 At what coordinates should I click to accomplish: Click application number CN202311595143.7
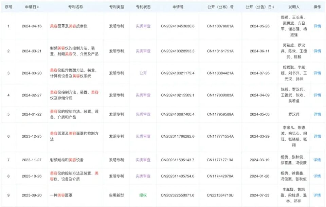178,160
